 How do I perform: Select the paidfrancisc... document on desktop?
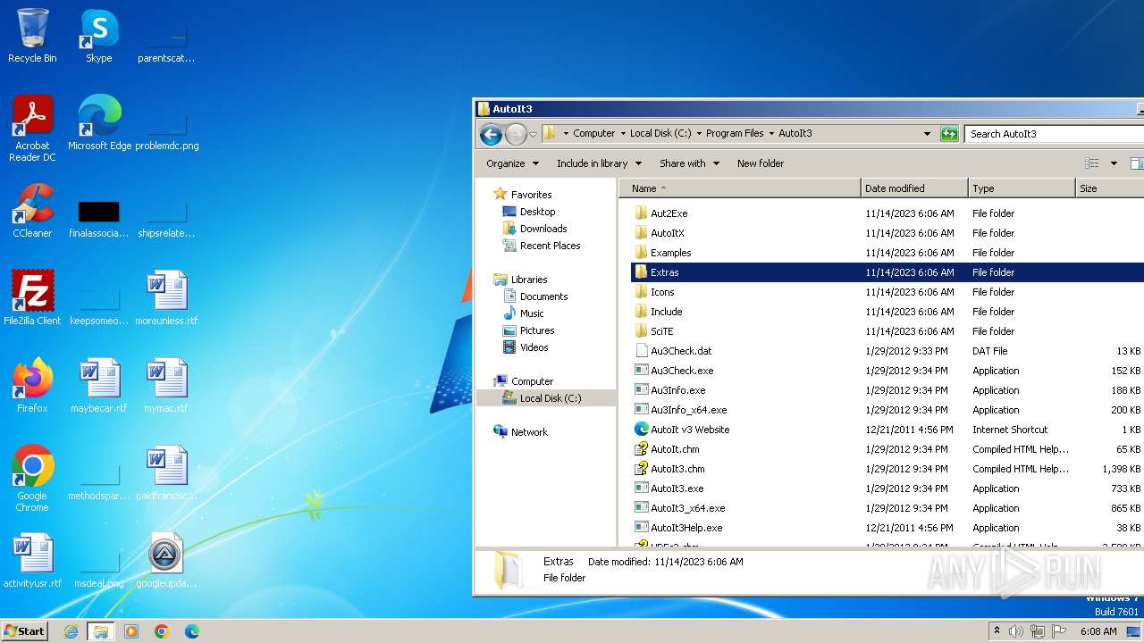(x=166, y=473)
